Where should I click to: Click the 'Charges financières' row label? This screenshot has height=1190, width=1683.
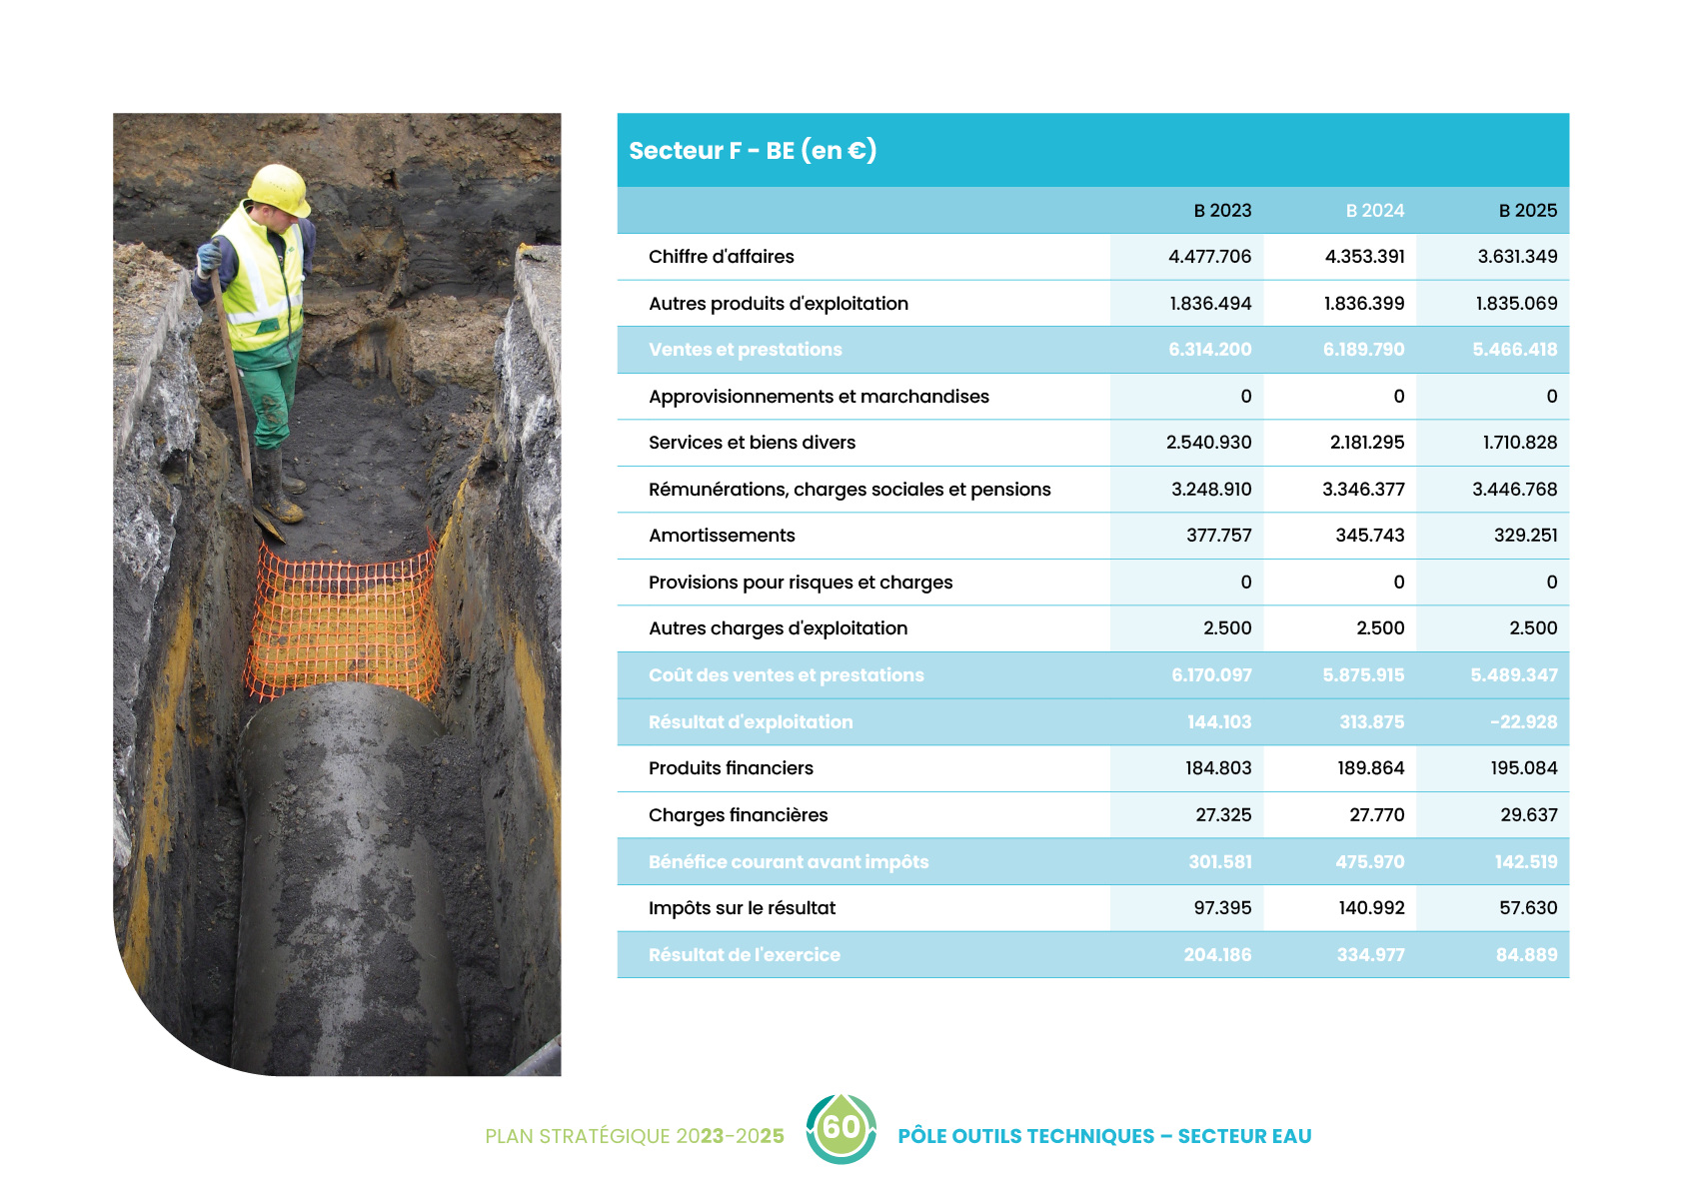pos(738,815)
